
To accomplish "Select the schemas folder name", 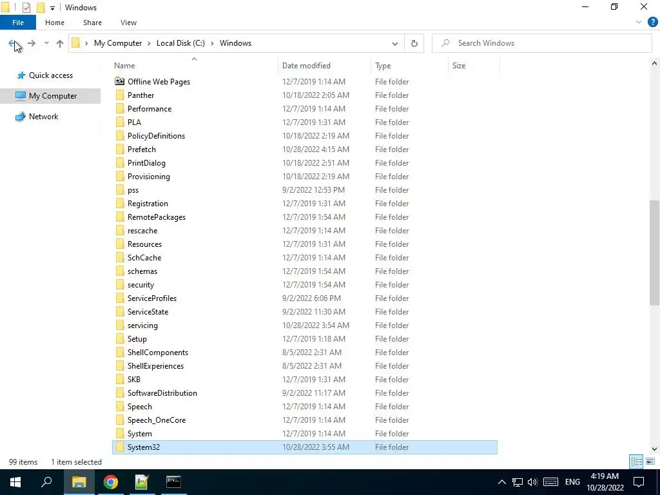I will [142, 271].
